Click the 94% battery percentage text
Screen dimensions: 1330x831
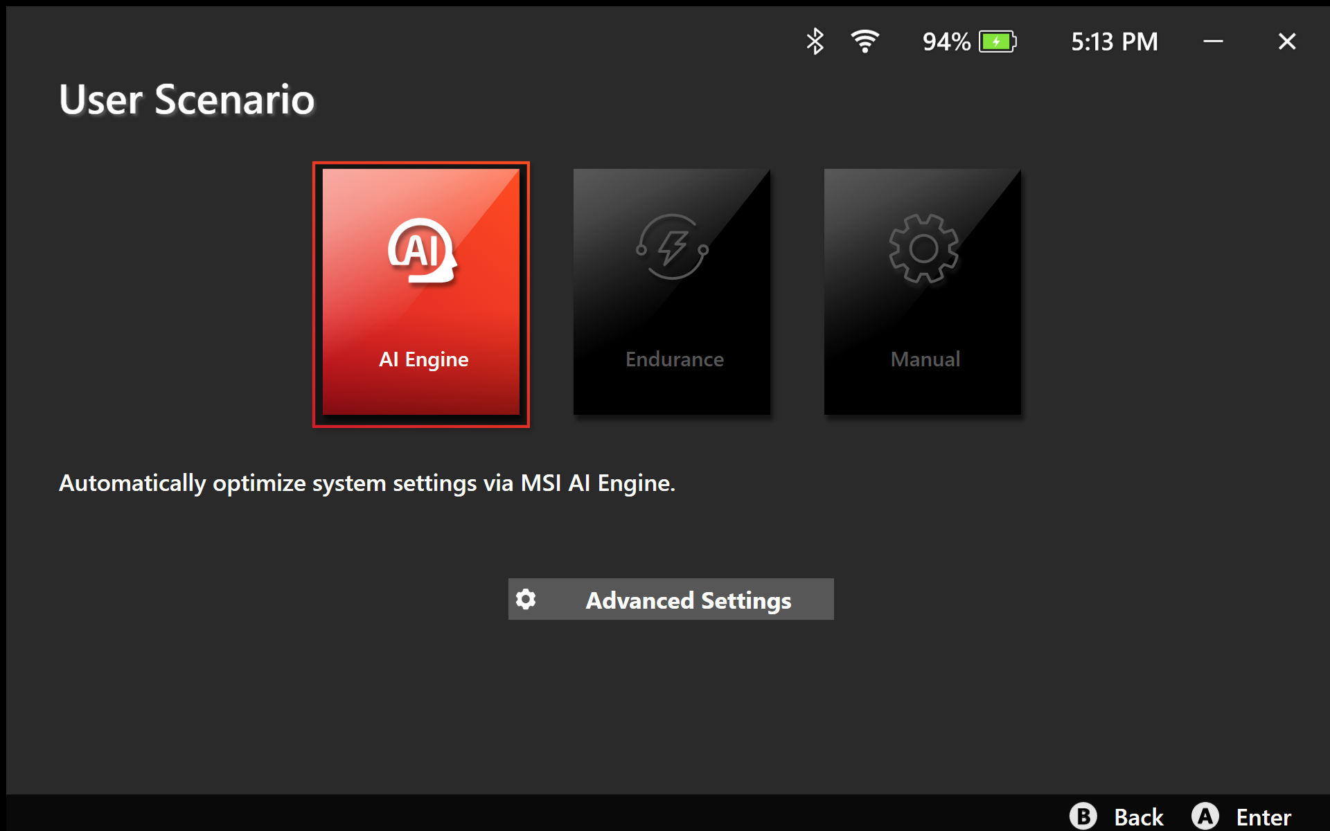point(946,42)
